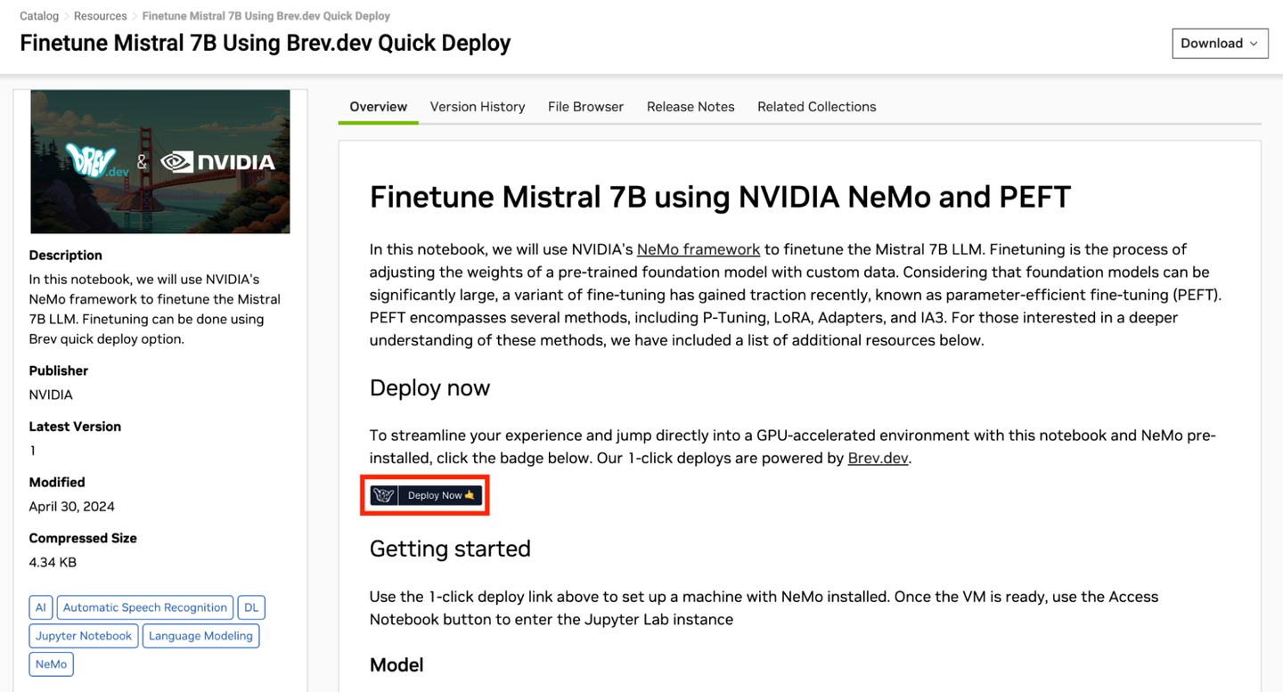Screen dimensions: 1283x692
Task: Open the File Browser tab
Action: 585,106
